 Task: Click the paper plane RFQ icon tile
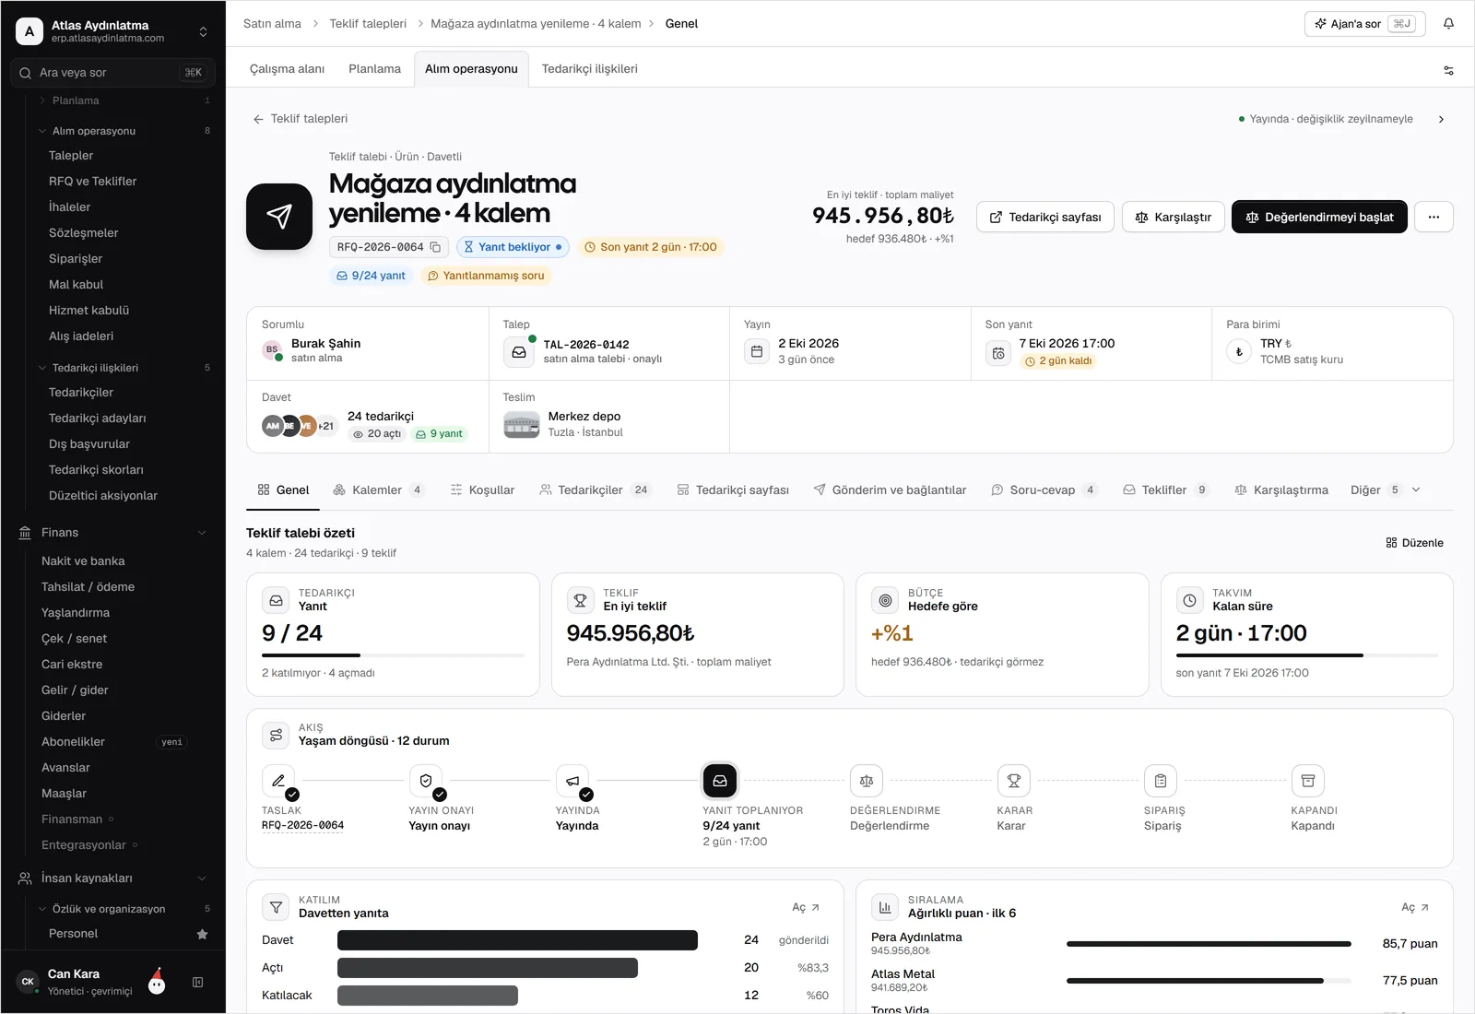click(279, 217)
